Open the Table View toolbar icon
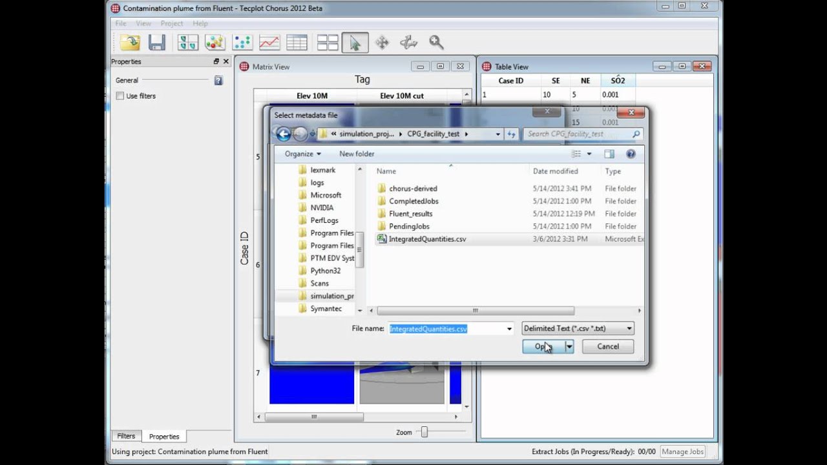 297,43
